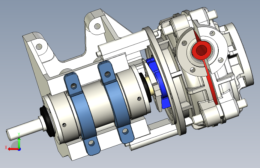This screenshot has height=168, width=260.
Task: Click the red X axis arrow of the triad
Action: coord(13,149)
